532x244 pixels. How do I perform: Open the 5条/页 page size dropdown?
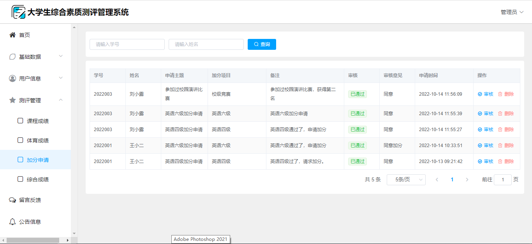pos(406,180)
